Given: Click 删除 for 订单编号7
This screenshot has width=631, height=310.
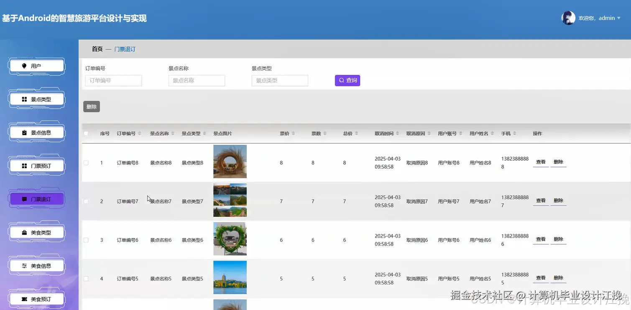Looking at the screenshot, I should click(x=558, y=201).
